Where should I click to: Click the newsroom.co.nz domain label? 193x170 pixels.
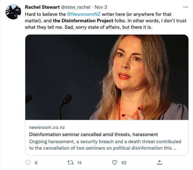47,127
